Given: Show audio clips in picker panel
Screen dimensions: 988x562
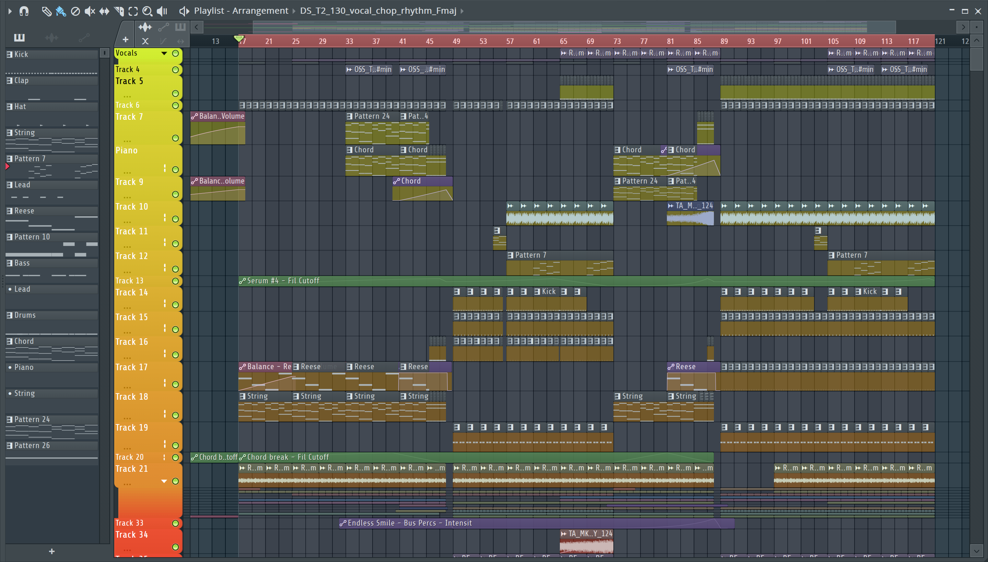Looking at the screenshot, I should [x=51, y=37].
